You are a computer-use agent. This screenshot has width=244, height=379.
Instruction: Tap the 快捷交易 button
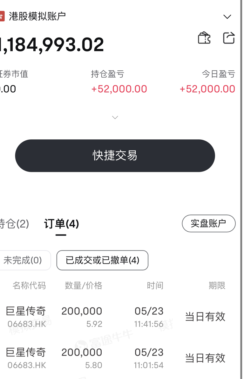[x=115, y=155]
